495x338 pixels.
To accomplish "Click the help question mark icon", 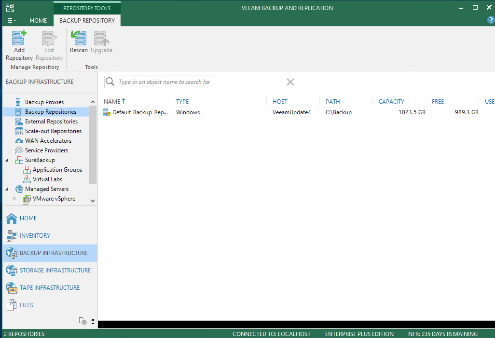I will 491,20.
